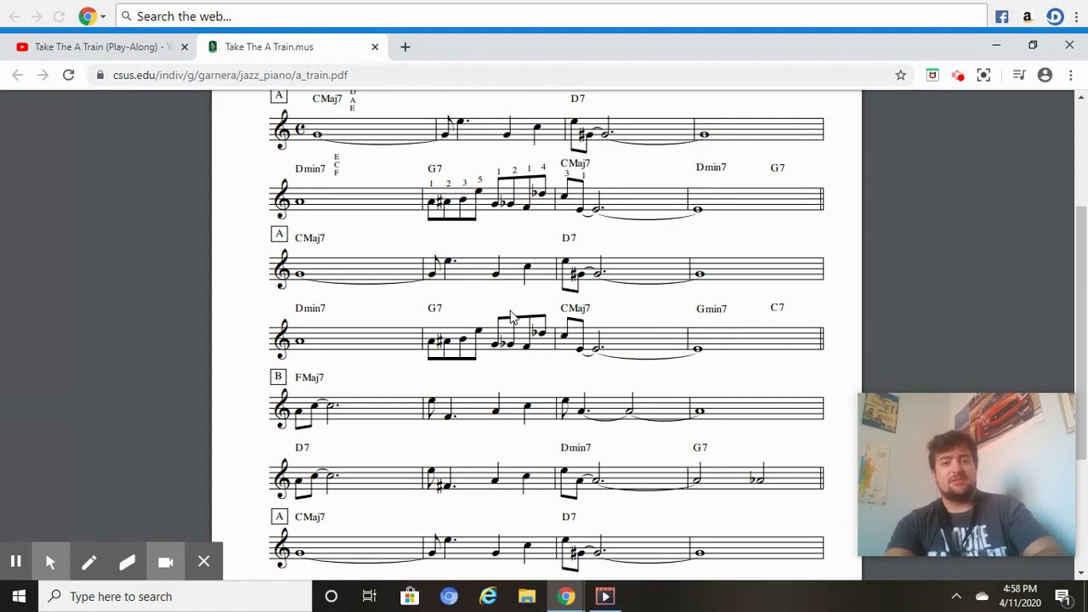Open Amazon shortcut in top search bar
The image size is (1088, 612).
[x=1028, y=16]
